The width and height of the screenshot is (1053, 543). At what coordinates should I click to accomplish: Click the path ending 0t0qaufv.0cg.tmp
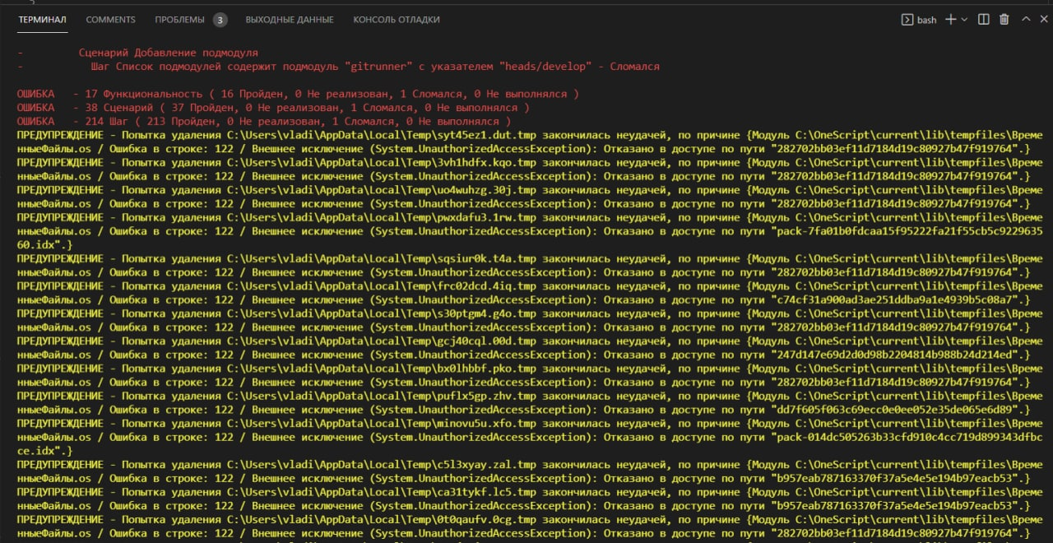point(382,519)
